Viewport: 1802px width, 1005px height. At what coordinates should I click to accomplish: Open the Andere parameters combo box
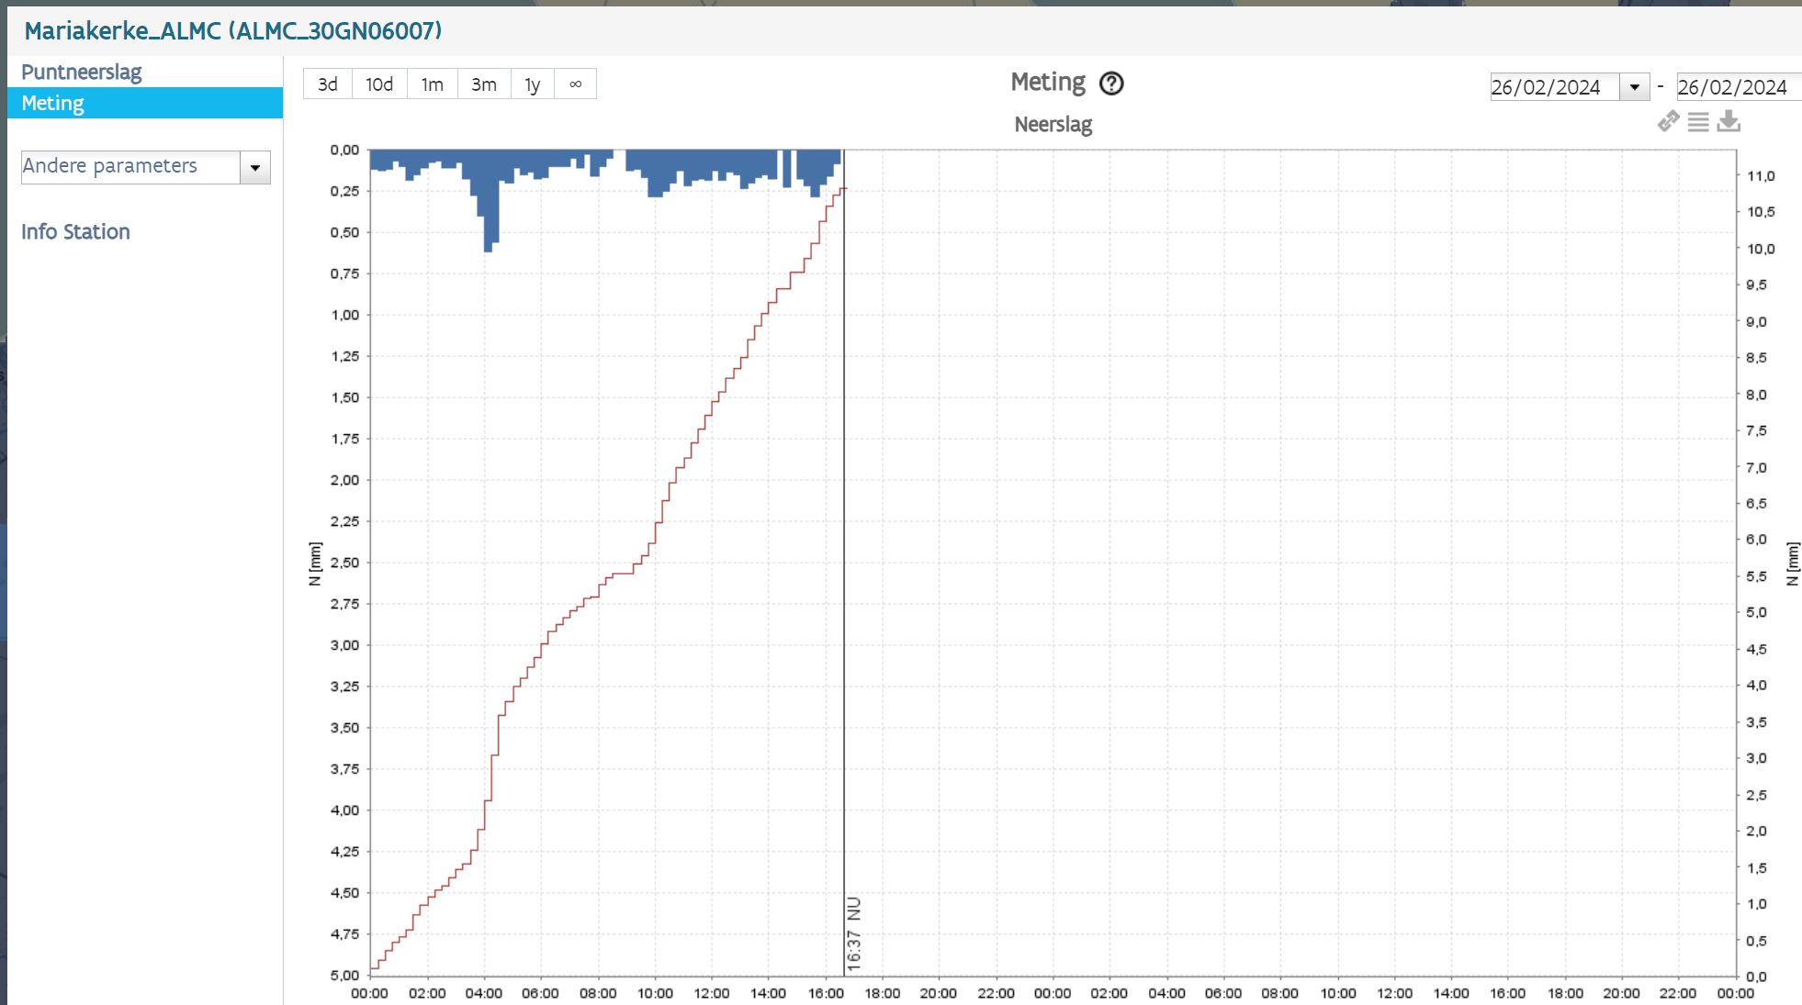[x=146, y=167]
